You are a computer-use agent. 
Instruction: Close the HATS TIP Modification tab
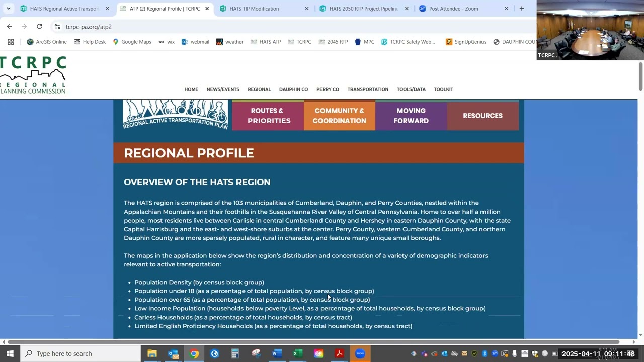click(x=307, y=9)
